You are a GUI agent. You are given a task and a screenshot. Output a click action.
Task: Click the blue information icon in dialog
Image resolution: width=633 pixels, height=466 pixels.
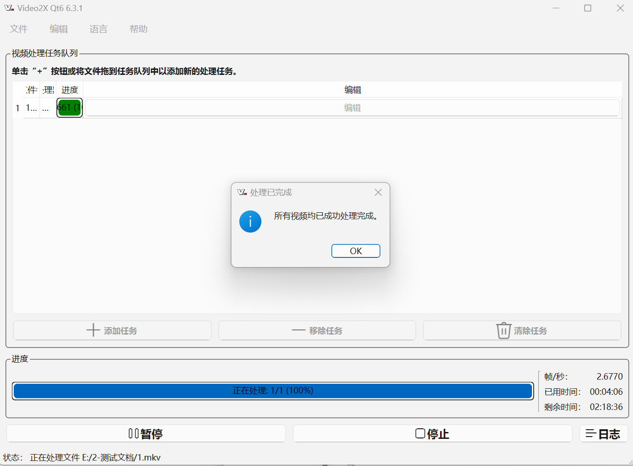pos(250,222)
